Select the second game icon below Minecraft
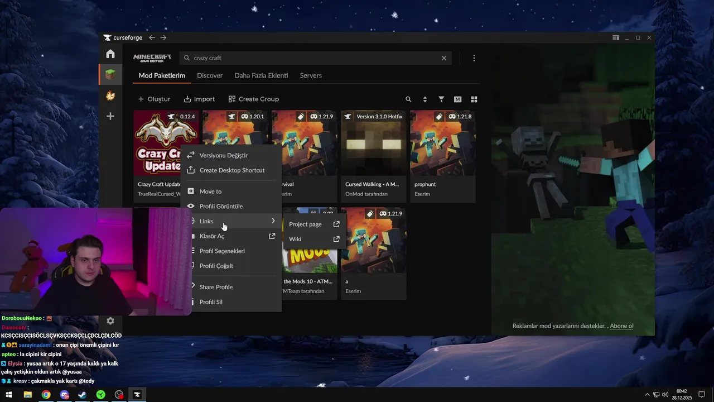This screenshot has height=402, width=714. pyautogui.click(x=110, y=95)
